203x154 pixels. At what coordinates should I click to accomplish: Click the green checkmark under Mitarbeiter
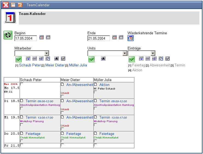coord(19,59)
